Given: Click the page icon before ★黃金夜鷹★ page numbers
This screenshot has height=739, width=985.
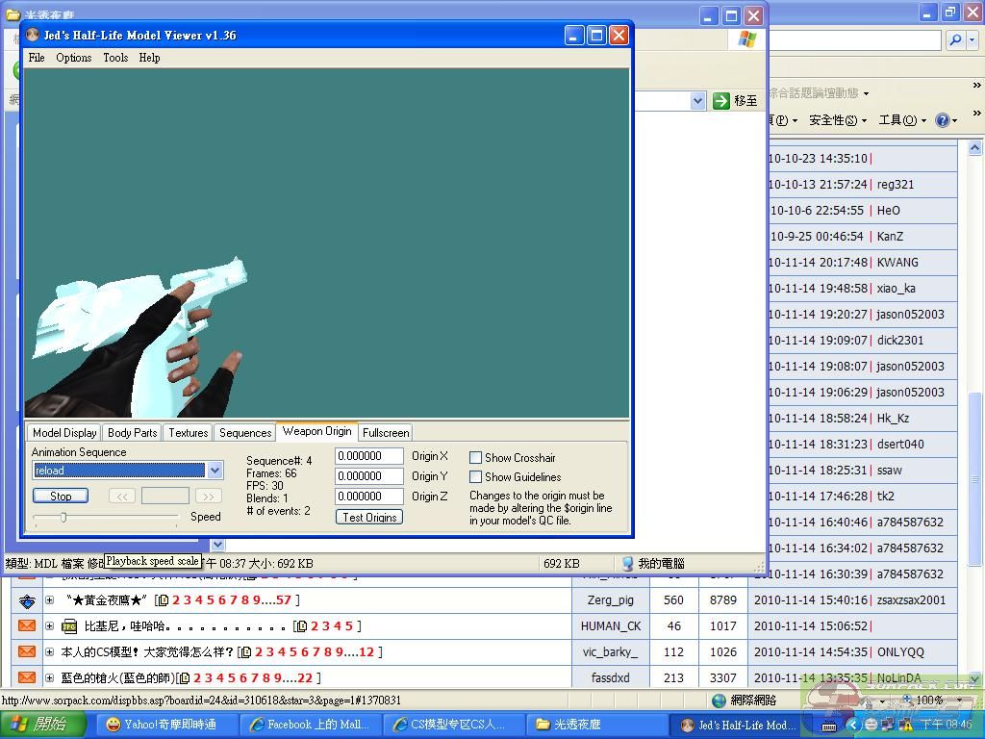Looking at the screenshot, I should (163, 600).
